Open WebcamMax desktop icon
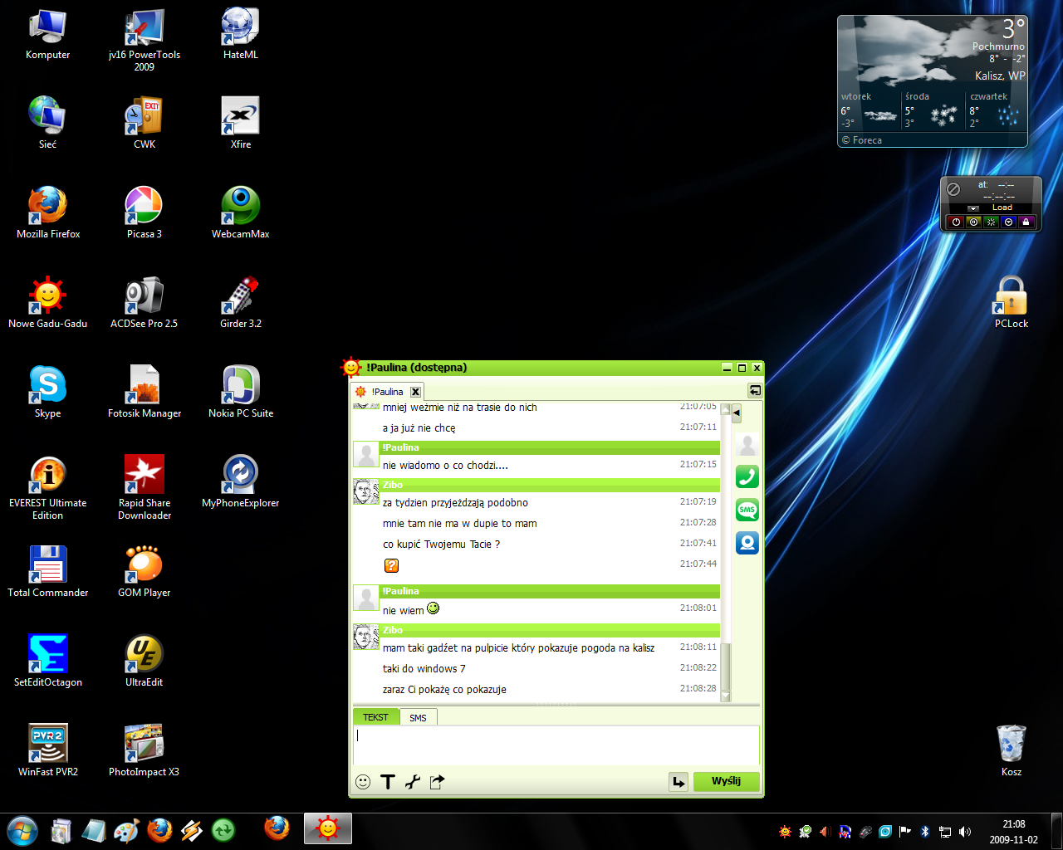 click(x=241, y=212)
